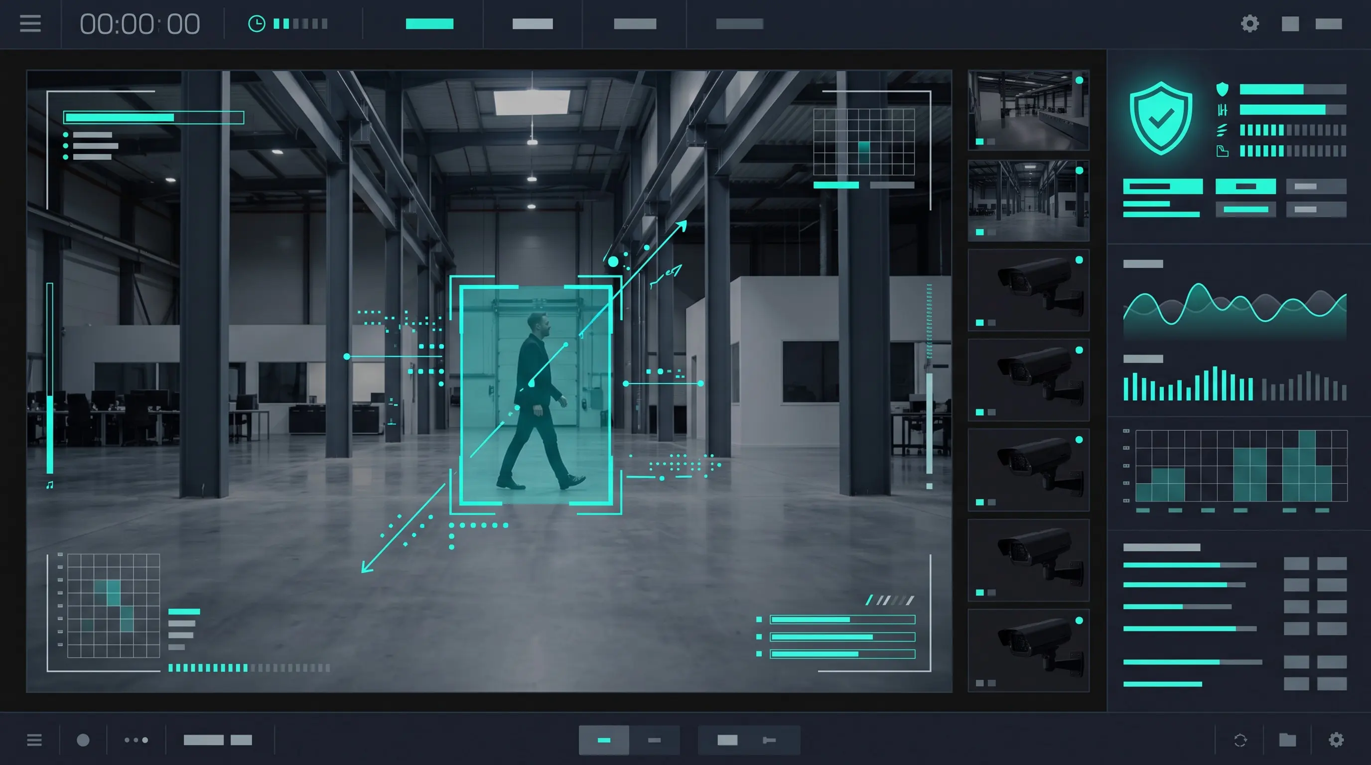Click the tracked person bounding box

(x=536, y=395)
